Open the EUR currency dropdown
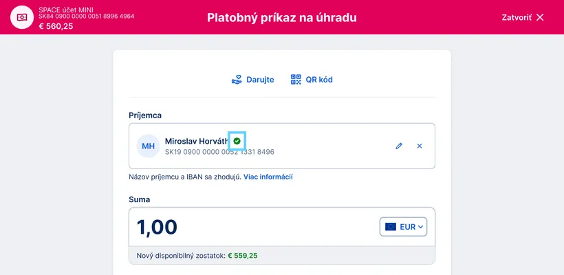 (404, 227)
